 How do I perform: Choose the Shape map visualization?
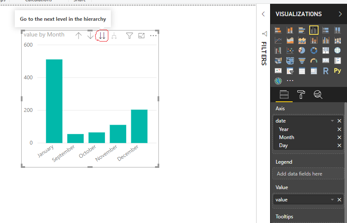(x=290, y=61)
